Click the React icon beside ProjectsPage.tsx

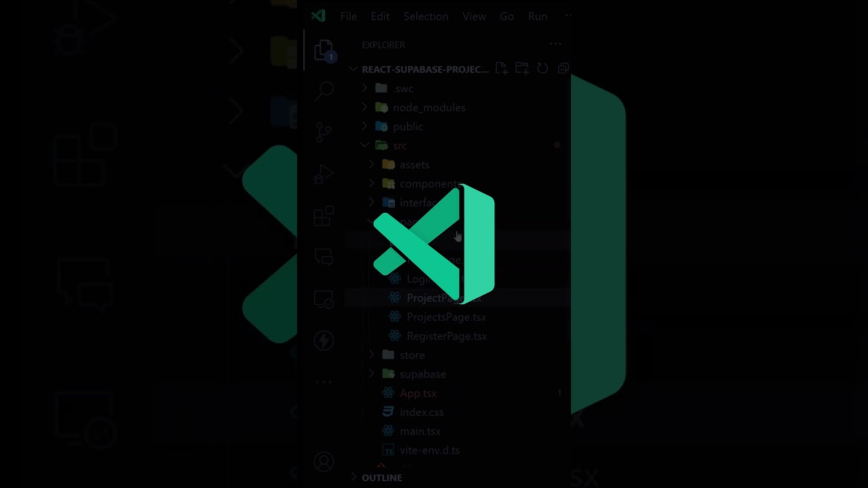[x=395, y=317]
